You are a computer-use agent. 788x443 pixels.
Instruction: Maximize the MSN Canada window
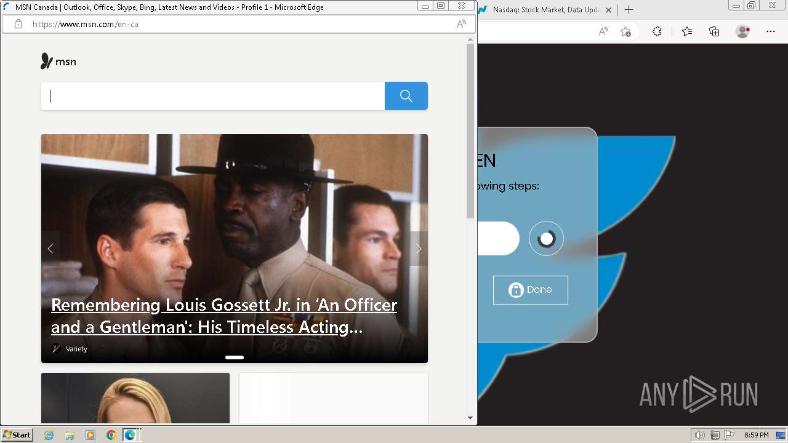pyautogui.click(x=441, y=6)
